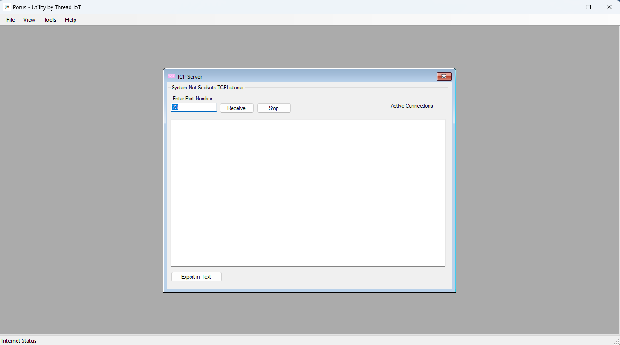620x345 pixels.
Task: Close the TCP Server dialog
Action: [x=444, y=76]
